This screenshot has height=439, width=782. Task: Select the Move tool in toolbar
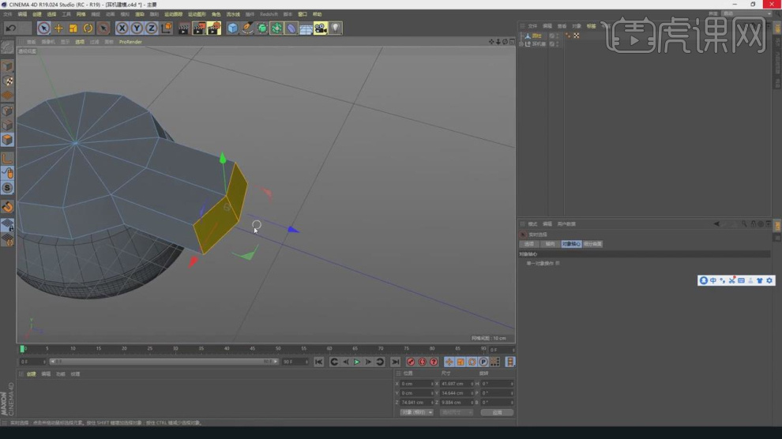[x=58, y=28]
